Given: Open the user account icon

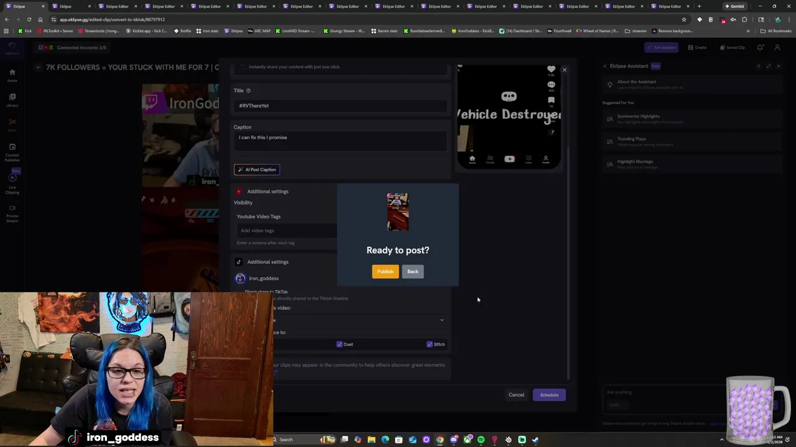Looking at the screenshot, I should coord(777,47).
